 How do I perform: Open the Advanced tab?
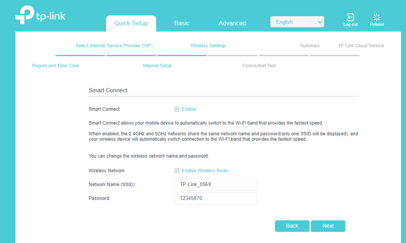(x=232, y=23)
